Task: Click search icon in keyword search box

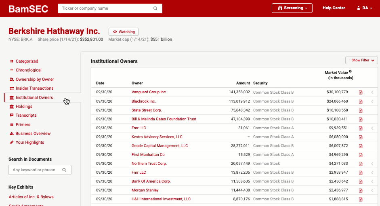Action: click(64, 170)
